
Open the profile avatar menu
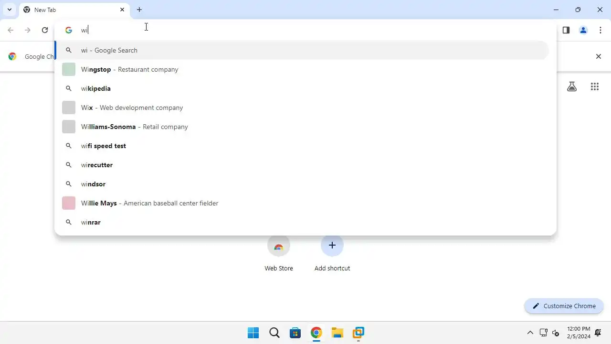583,30
